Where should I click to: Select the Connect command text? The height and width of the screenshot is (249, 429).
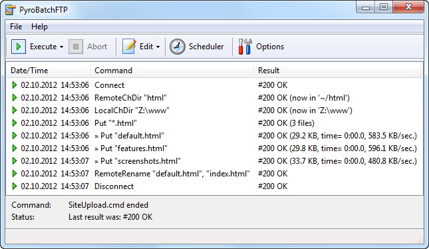tap(110, 85)
